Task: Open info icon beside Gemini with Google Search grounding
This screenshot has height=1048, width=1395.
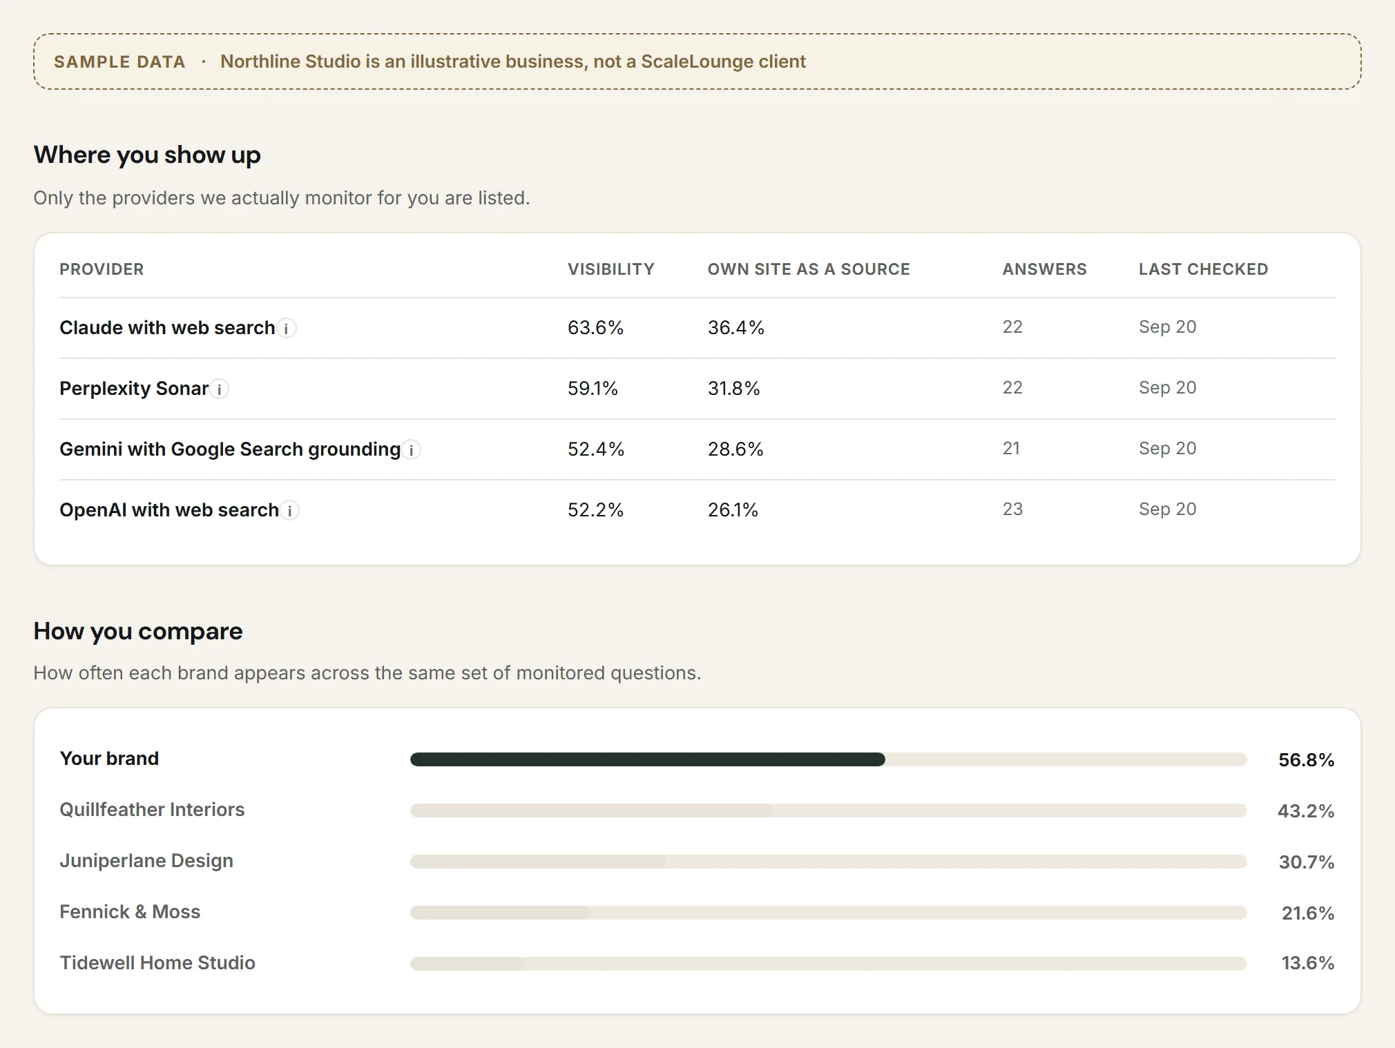Action: point(412,449)
